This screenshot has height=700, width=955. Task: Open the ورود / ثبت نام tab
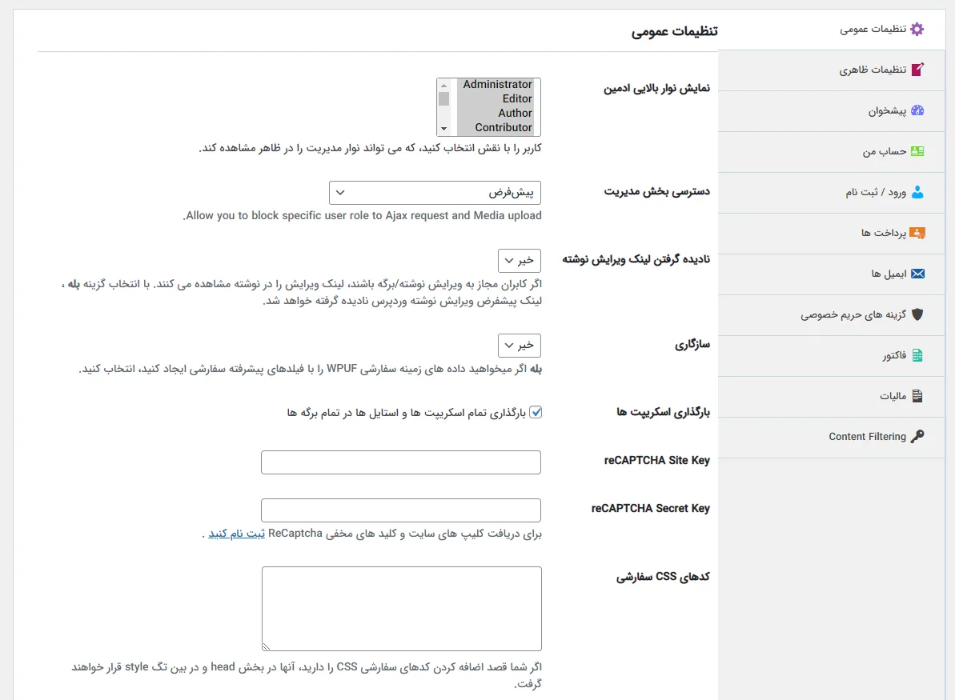(832, 192)
